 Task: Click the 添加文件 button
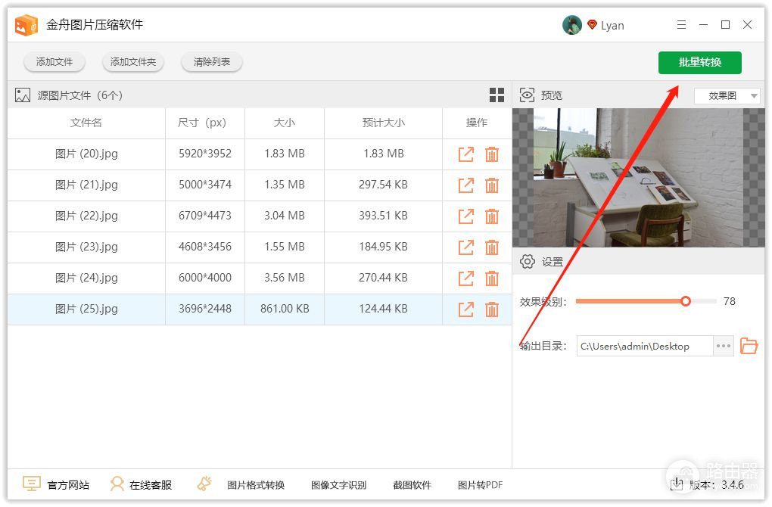[x=54, y=62]
